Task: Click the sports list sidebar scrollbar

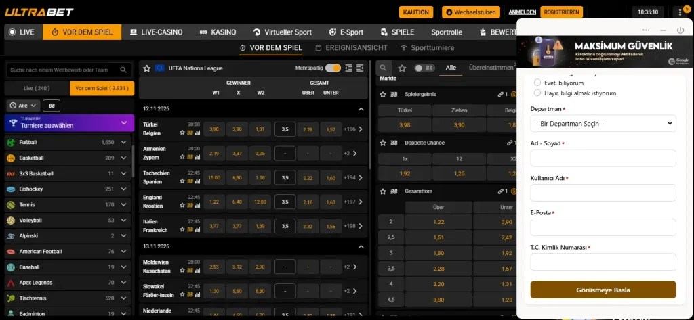Action: pyautogui.click(x=133, y=161)
